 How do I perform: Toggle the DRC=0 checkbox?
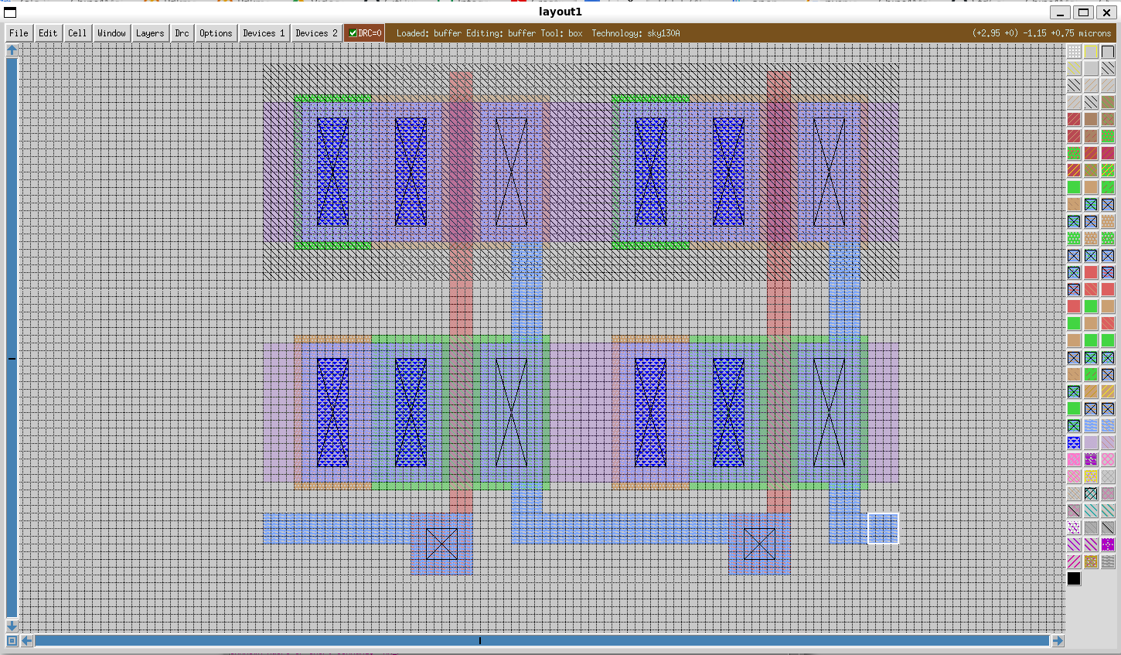pos(353,33)
